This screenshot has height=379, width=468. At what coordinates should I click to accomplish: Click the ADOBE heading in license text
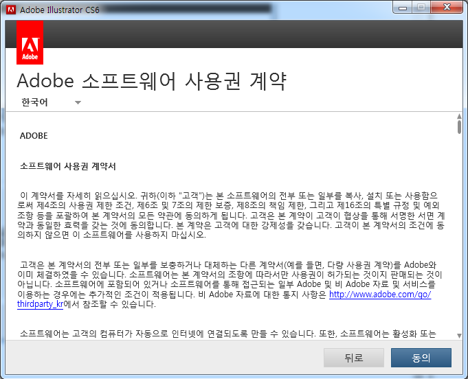click(x=34, y=136)
